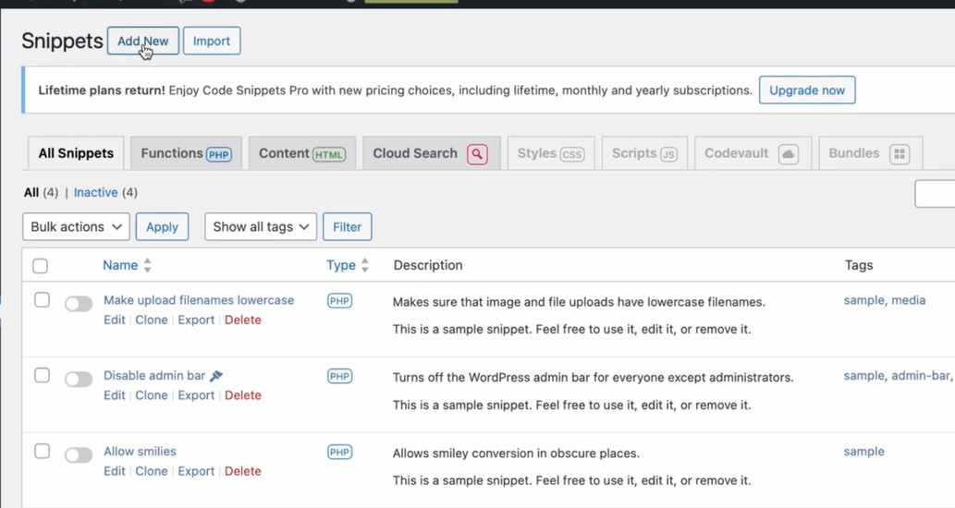Click the pin icon beside Disable admin bar
The height and width of the screenshot is (508, 955).
216,376
